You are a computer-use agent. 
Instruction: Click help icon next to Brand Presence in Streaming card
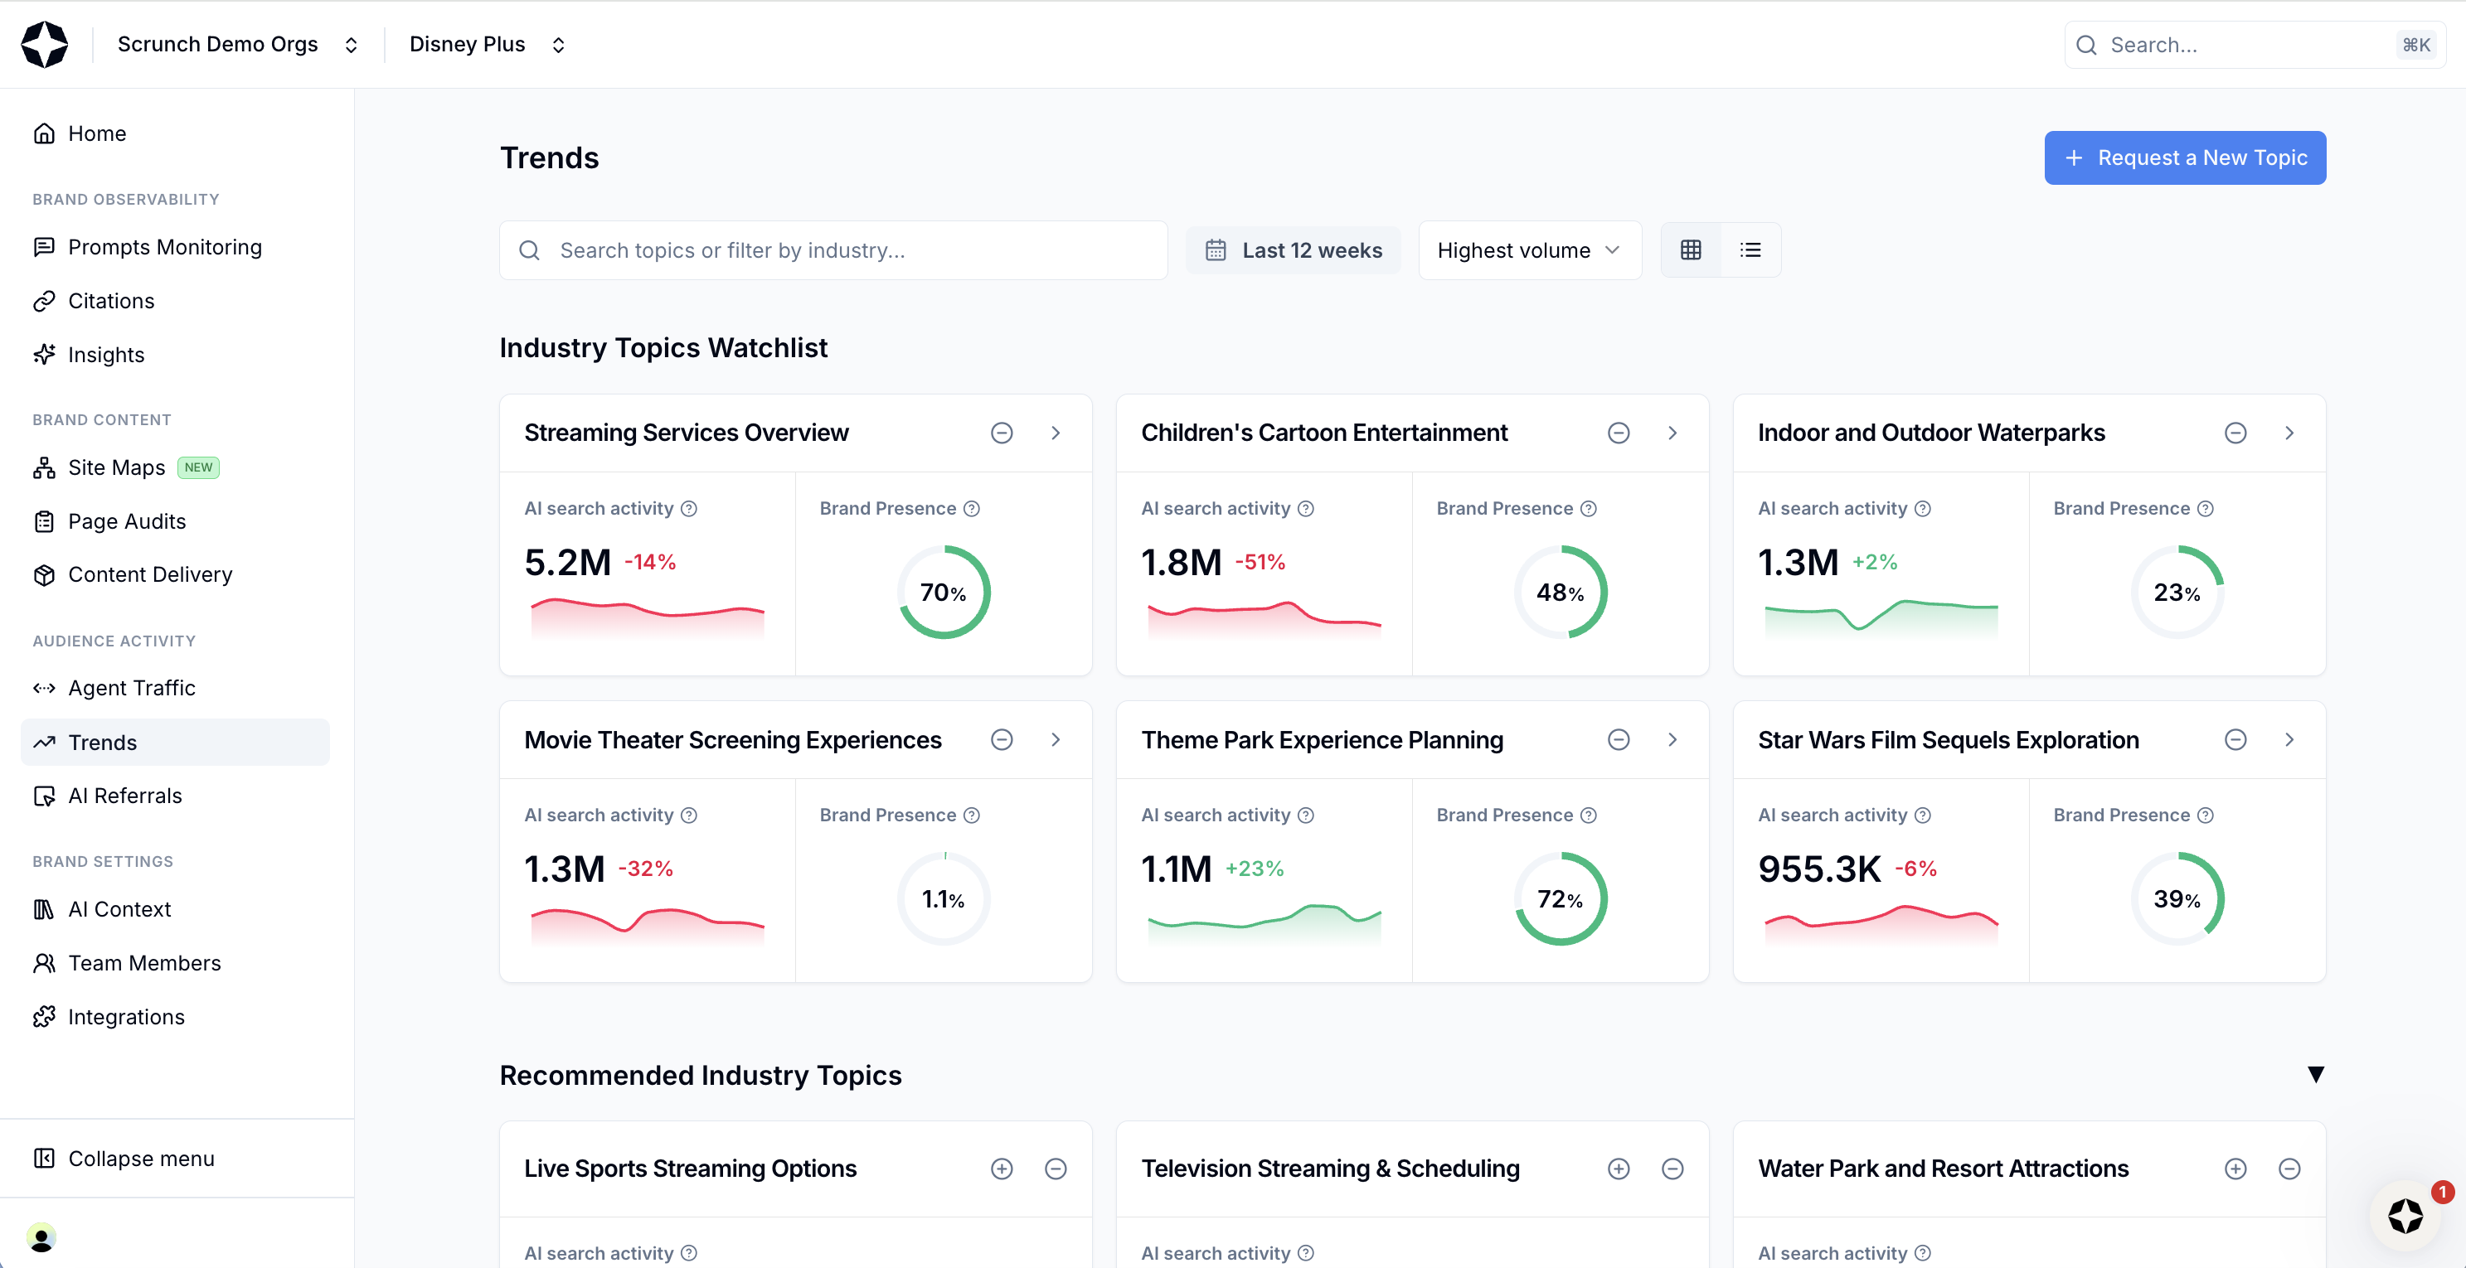pyautogui.click(x=972, y=508)
